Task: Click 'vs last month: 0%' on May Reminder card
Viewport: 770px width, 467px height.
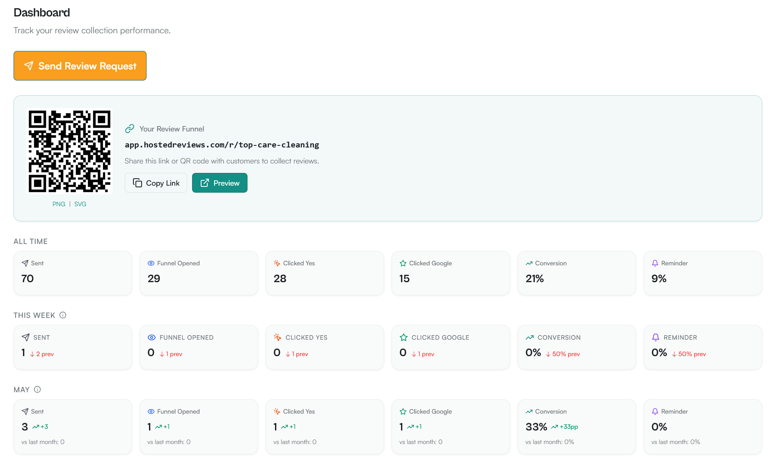Action: click(x=676, y=442)
